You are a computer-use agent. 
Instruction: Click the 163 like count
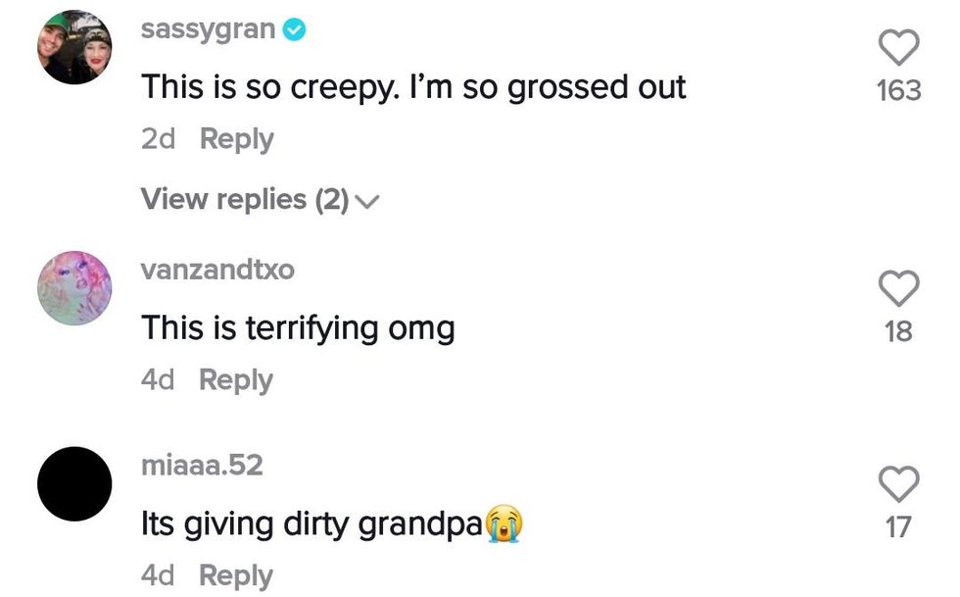tap(898, 91)
